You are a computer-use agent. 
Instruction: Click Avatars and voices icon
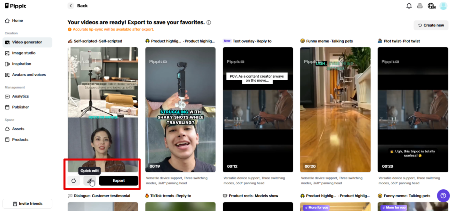click(x=7, y=75)
